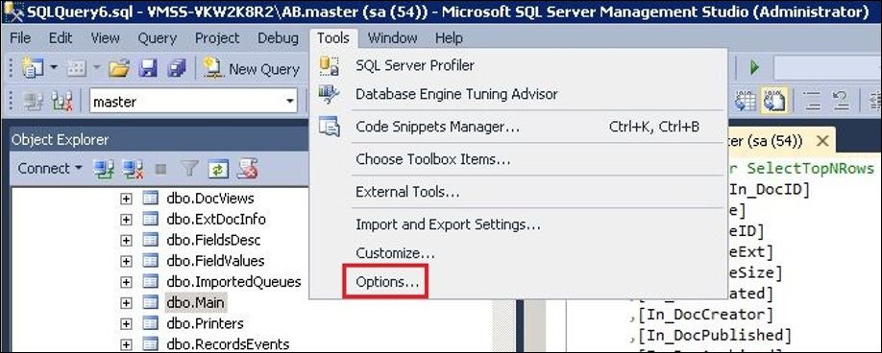Image resolution: width=882 pixels, height=353 pixels.
Task: Open the Connect dropdown in Object Explorer
Action: point(50,169)
